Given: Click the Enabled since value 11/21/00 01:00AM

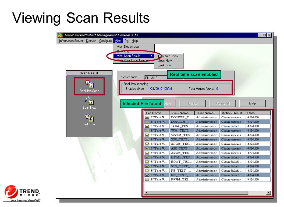Looking at the screenshot, I should 159,89.
